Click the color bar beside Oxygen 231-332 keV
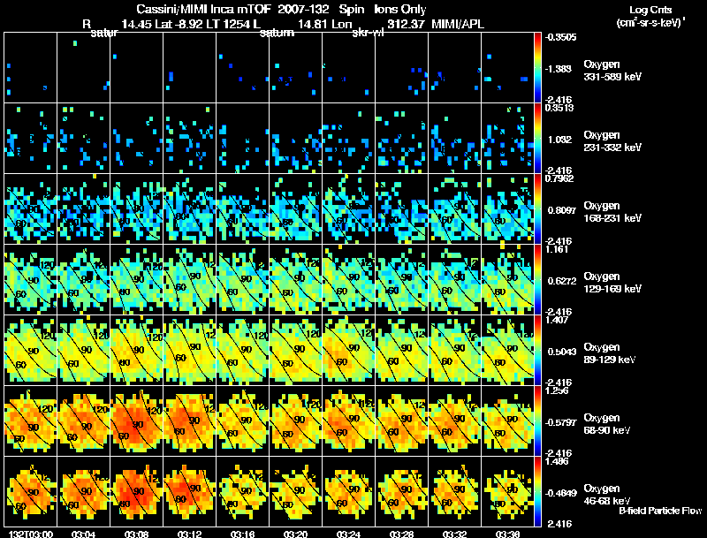Image resolution: width=707 pixels, height=538 pixels. 537,139
